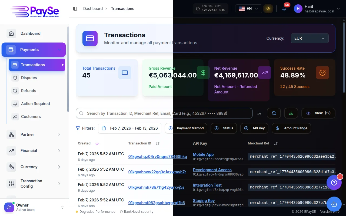
Task: Click the advanced search filter icon
Action: [259, 113]
